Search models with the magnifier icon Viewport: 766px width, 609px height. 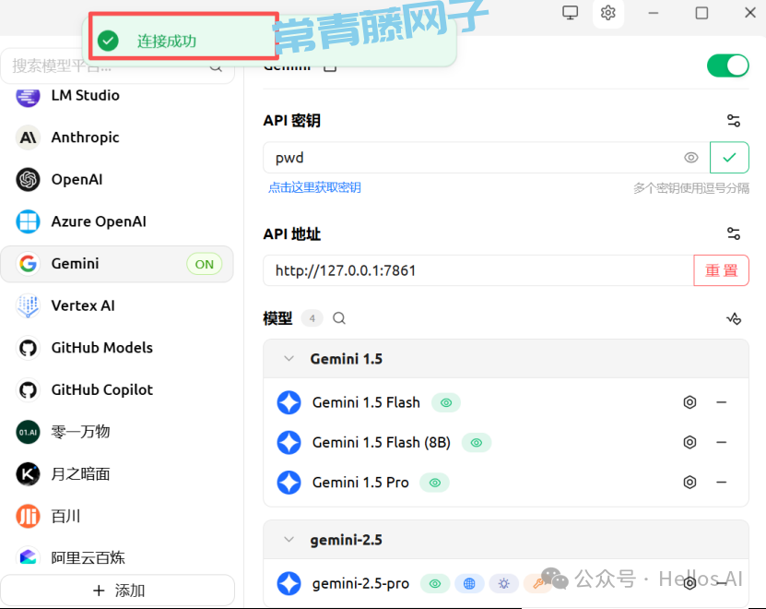339,318
